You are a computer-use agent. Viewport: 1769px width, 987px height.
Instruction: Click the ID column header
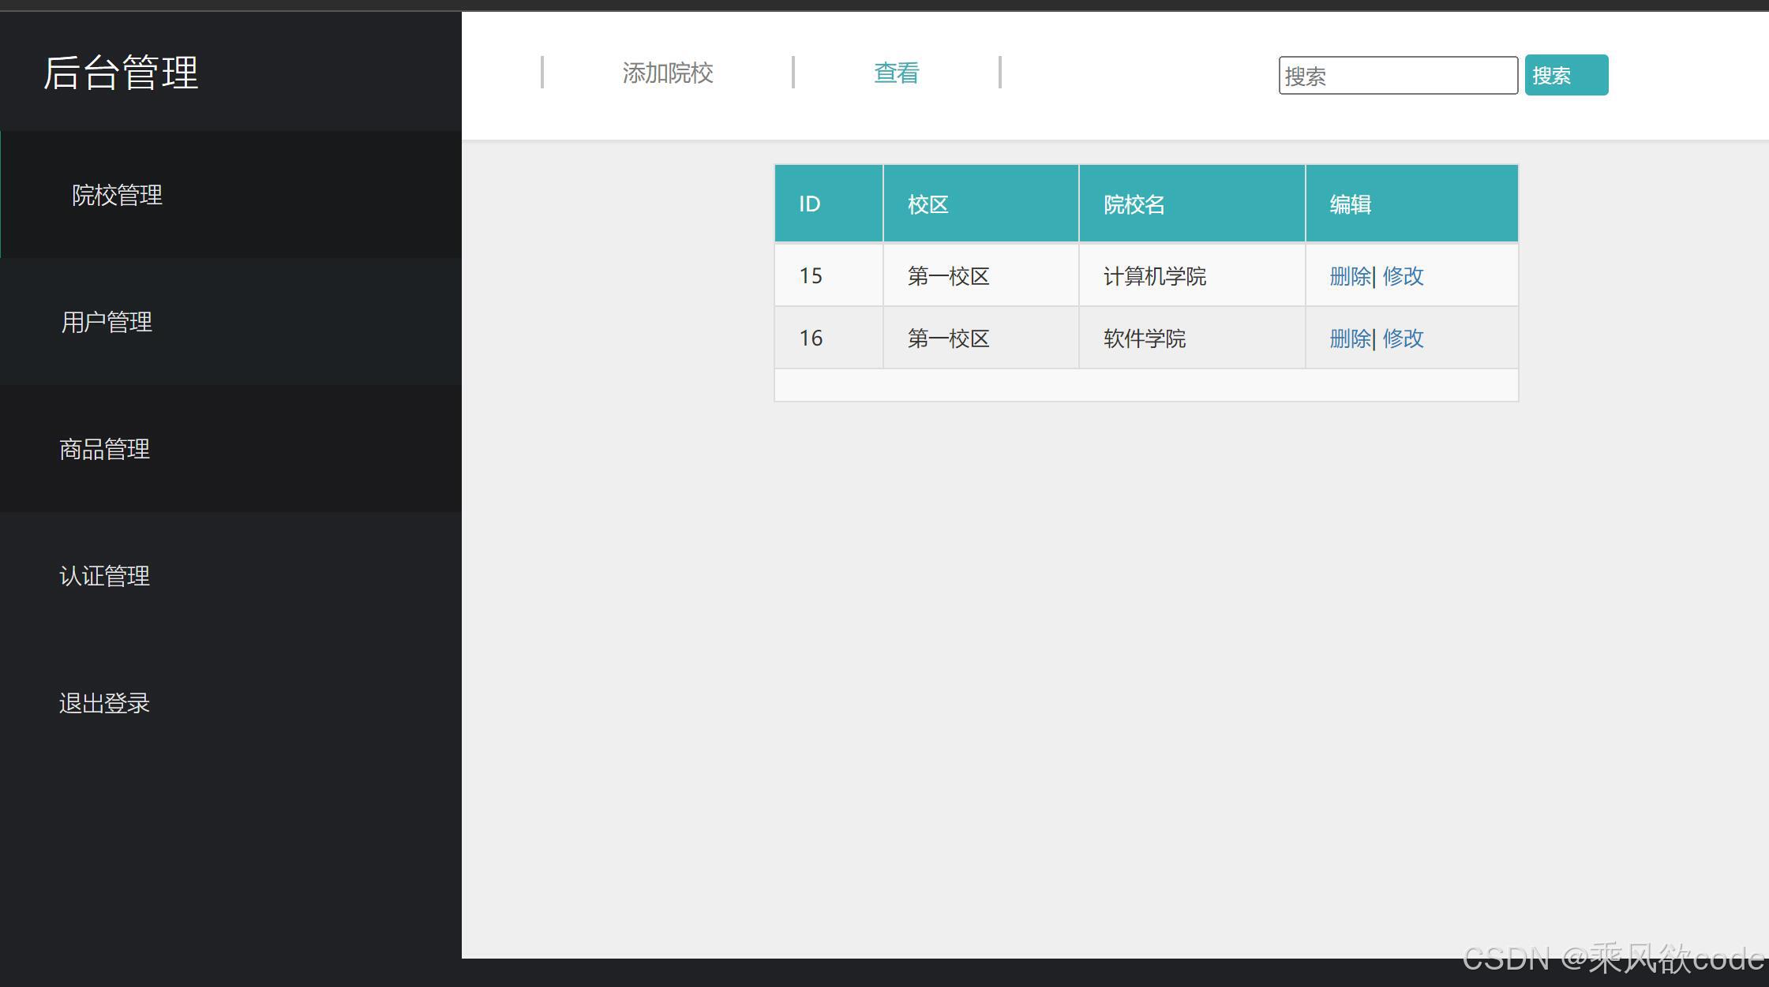pyautogui.click(x=809, y=203)
